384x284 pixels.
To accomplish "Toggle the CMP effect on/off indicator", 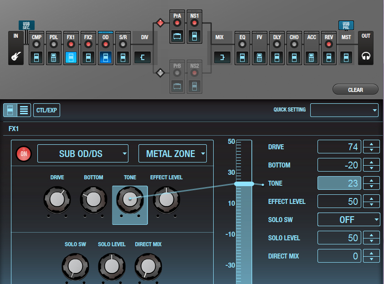I will click(36, 45).
